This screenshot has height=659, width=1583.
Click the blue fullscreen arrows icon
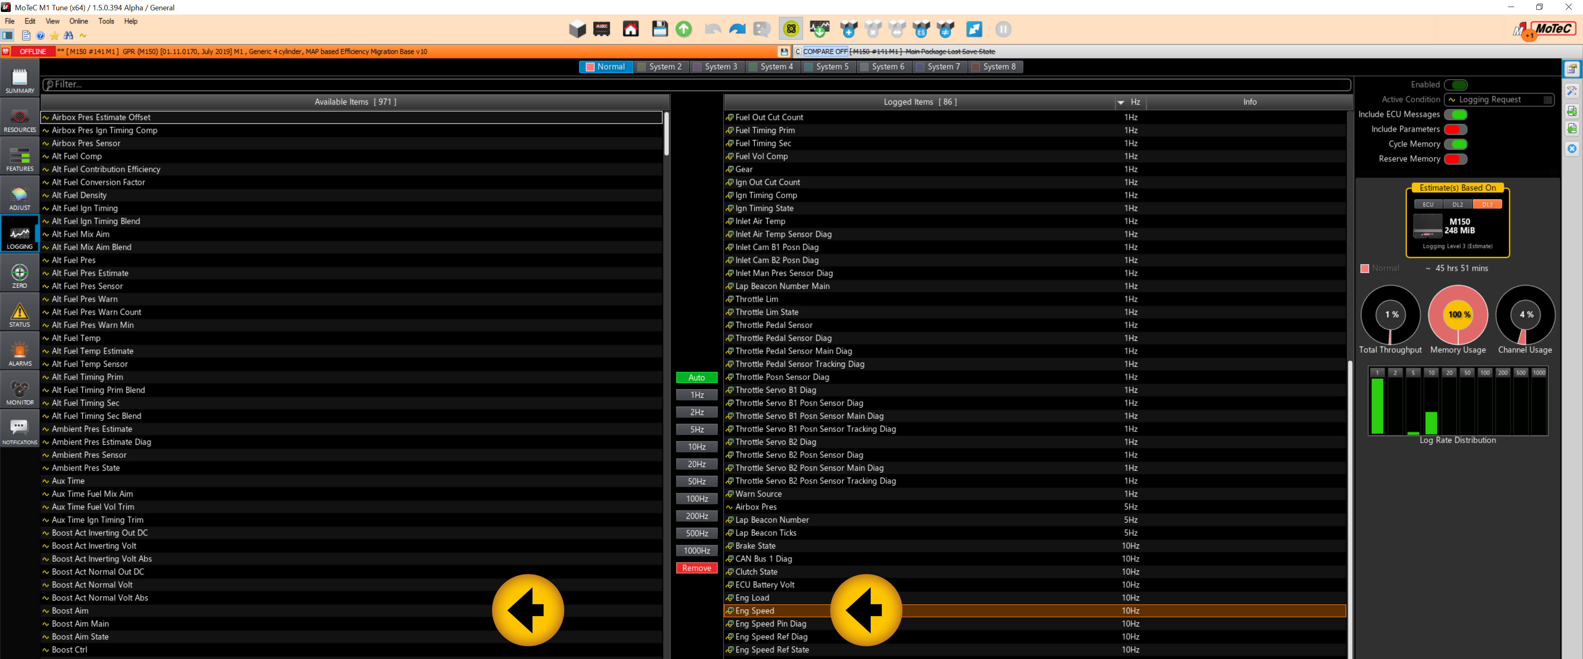coord(974,29)
